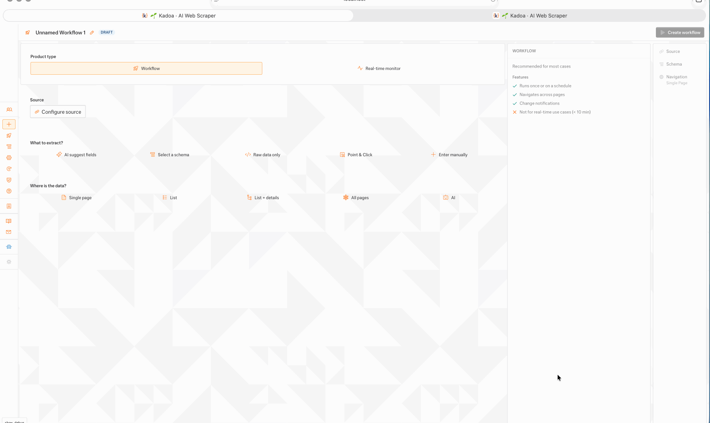Open the book documentation icon in sidebar
Screen dimensions: 710x423
tap(9, 221)
